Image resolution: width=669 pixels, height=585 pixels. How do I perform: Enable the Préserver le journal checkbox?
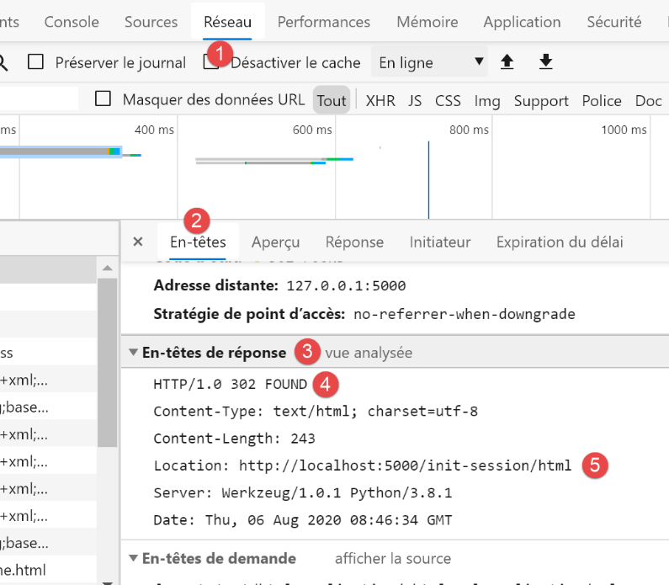tap(35, 61)
